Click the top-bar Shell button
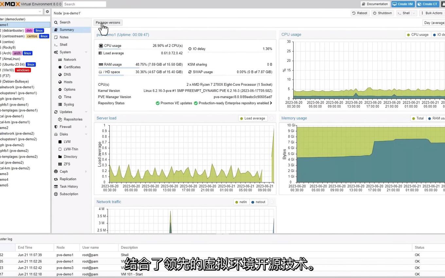 point(404,13)
